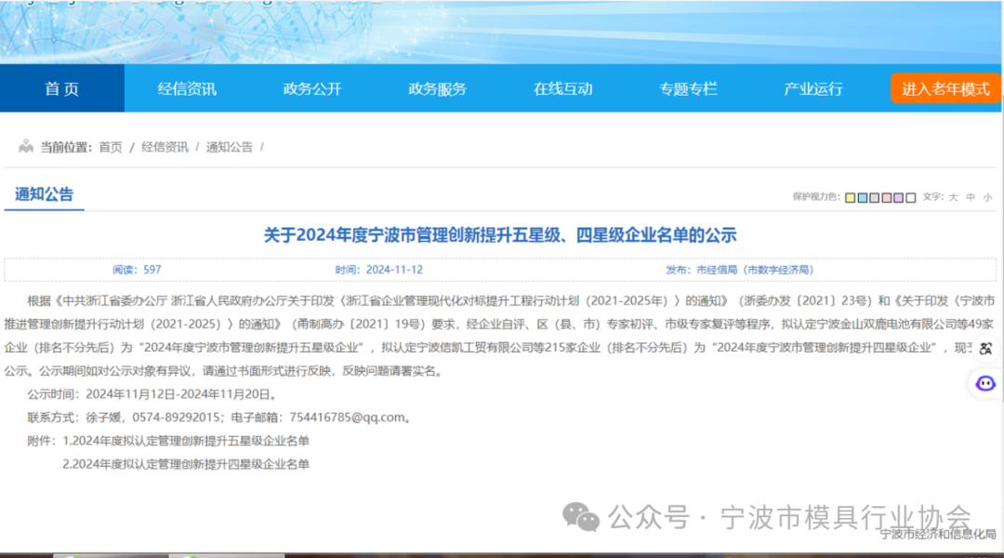Click the breadcrumb location marker icon
This screenshot has width=1004, height=558.
click(x=27, y=146)
